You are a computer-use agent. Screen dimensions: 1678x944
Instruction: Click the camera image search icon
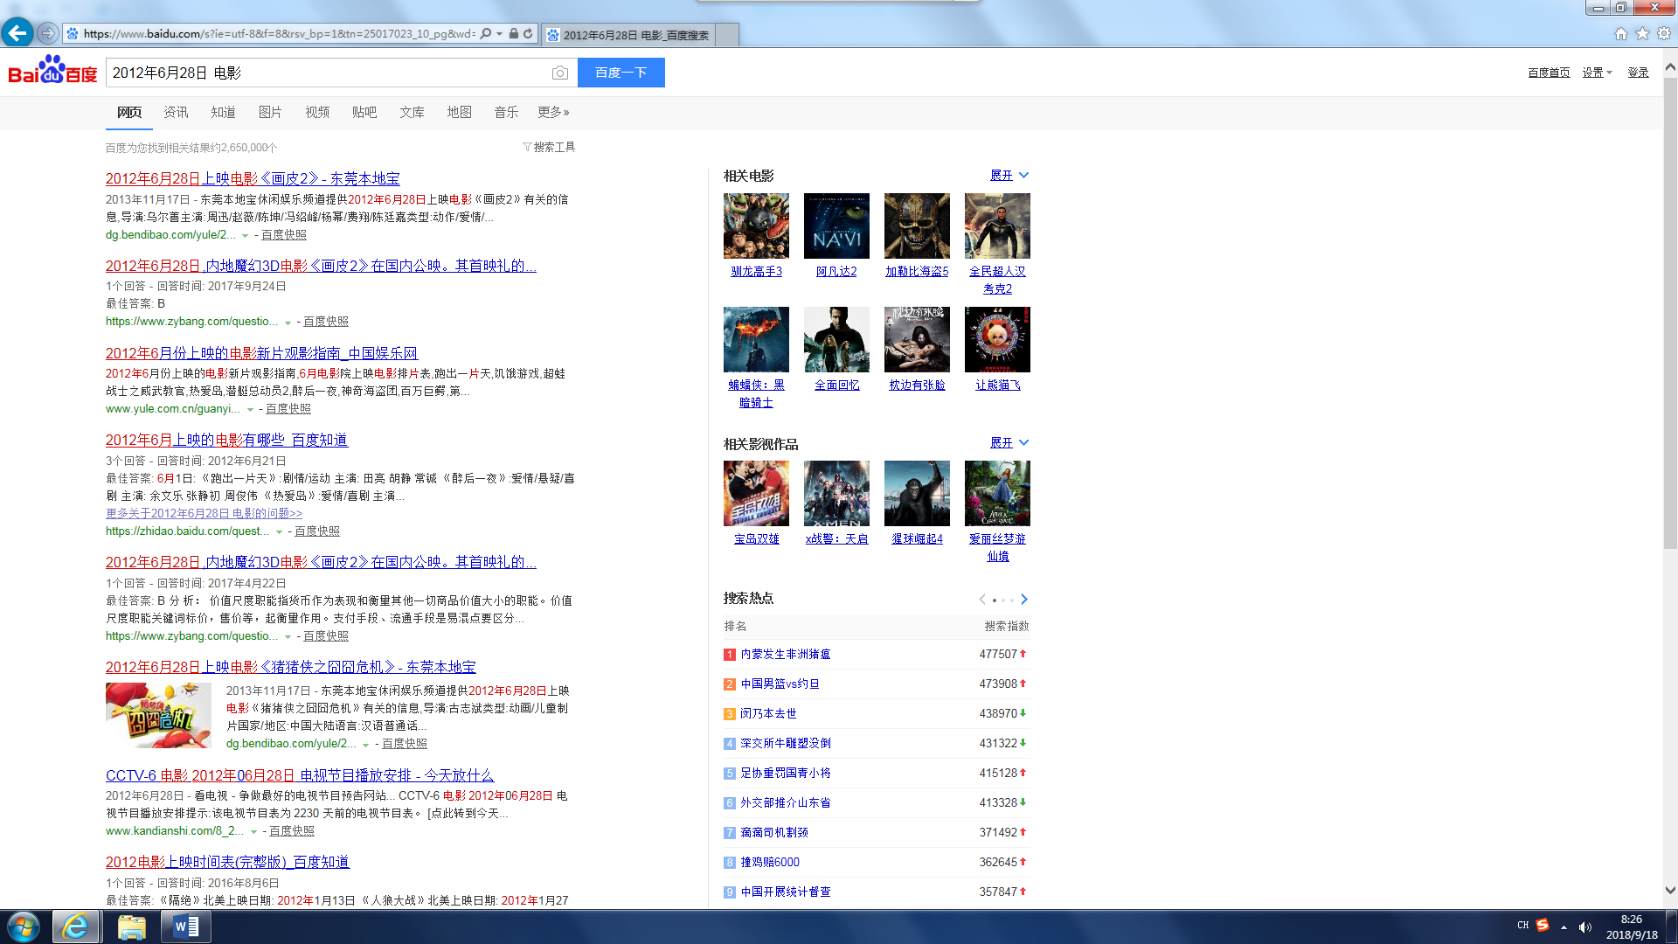coord(560,73)
